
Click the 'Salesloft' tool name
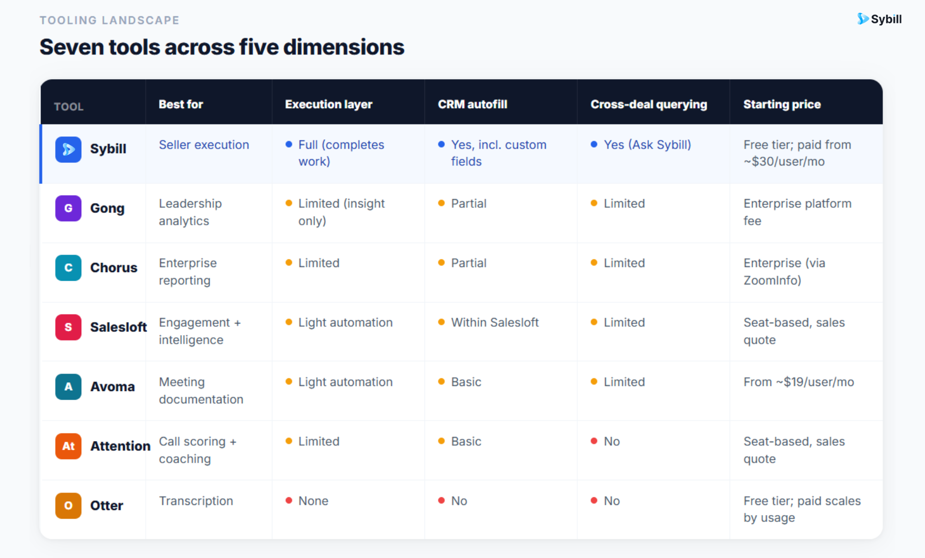[119, 327]
